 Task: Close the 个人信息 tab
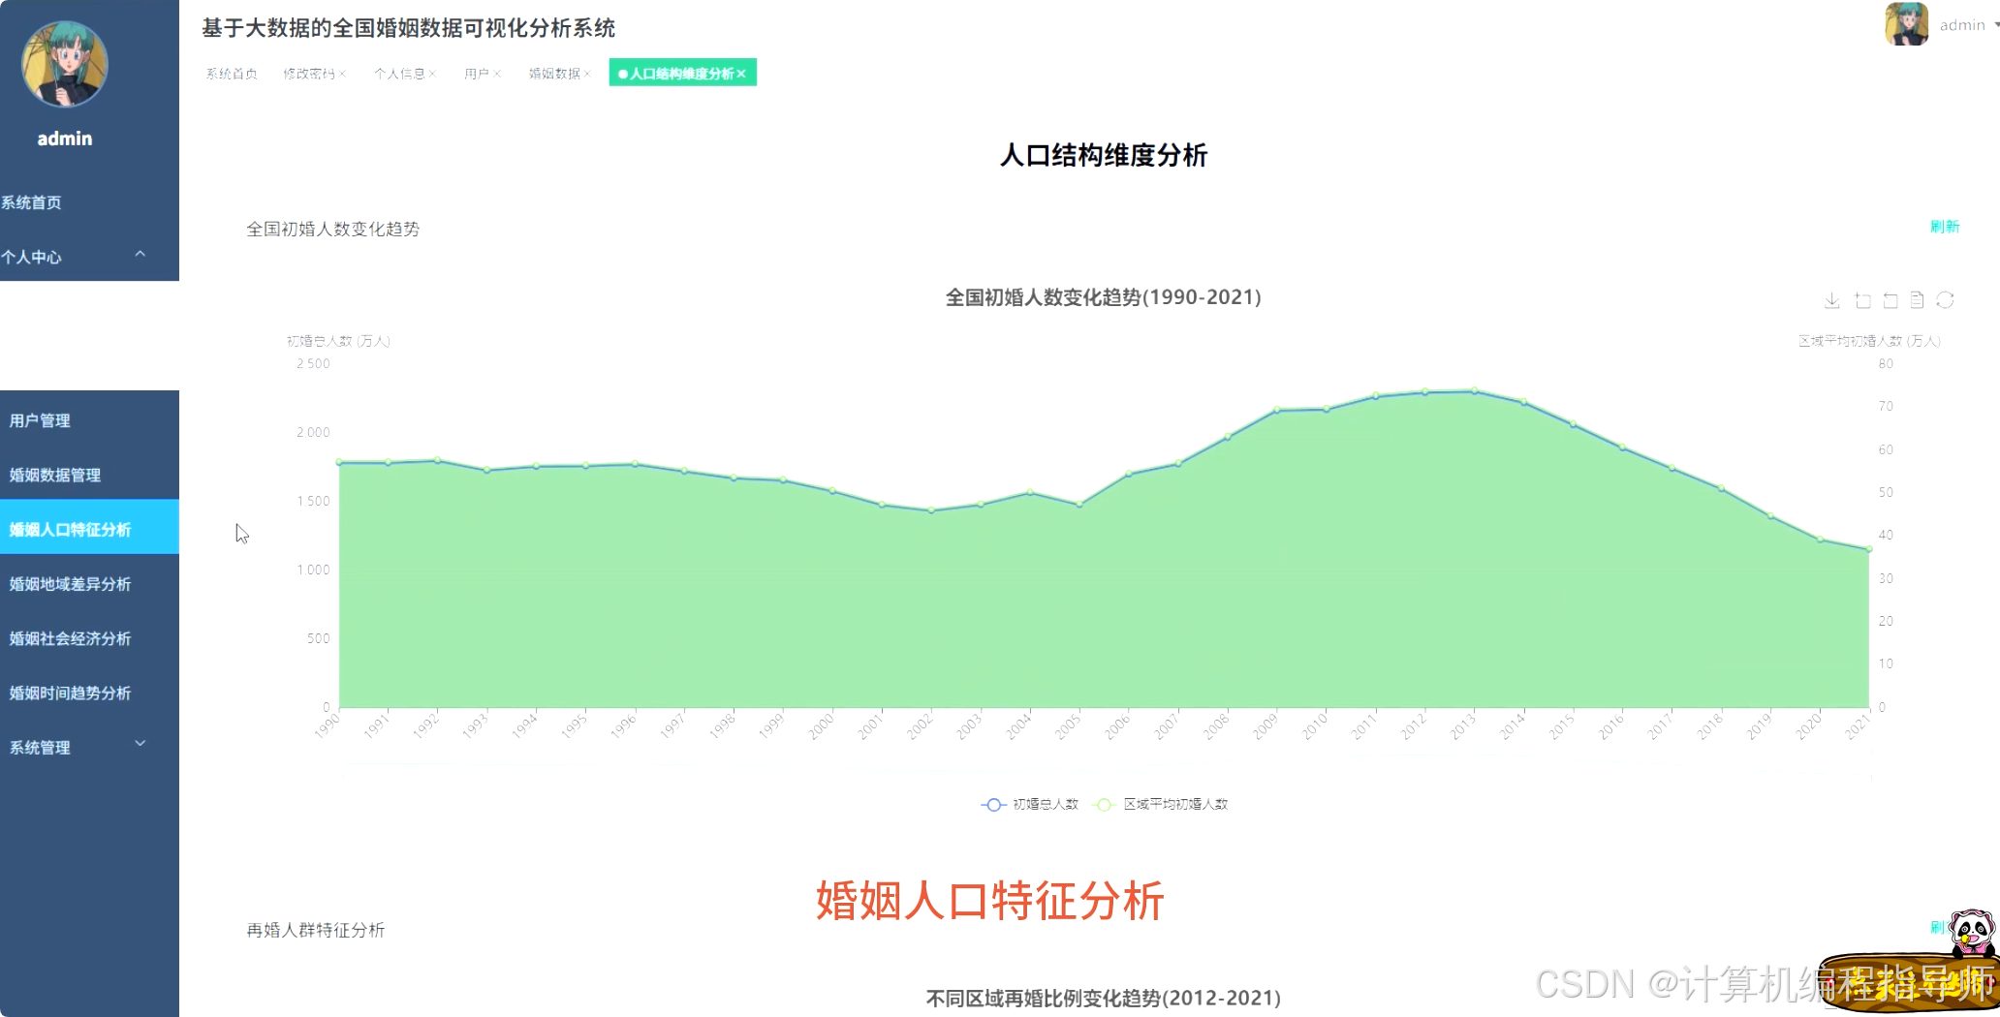(x=432, y=74)
